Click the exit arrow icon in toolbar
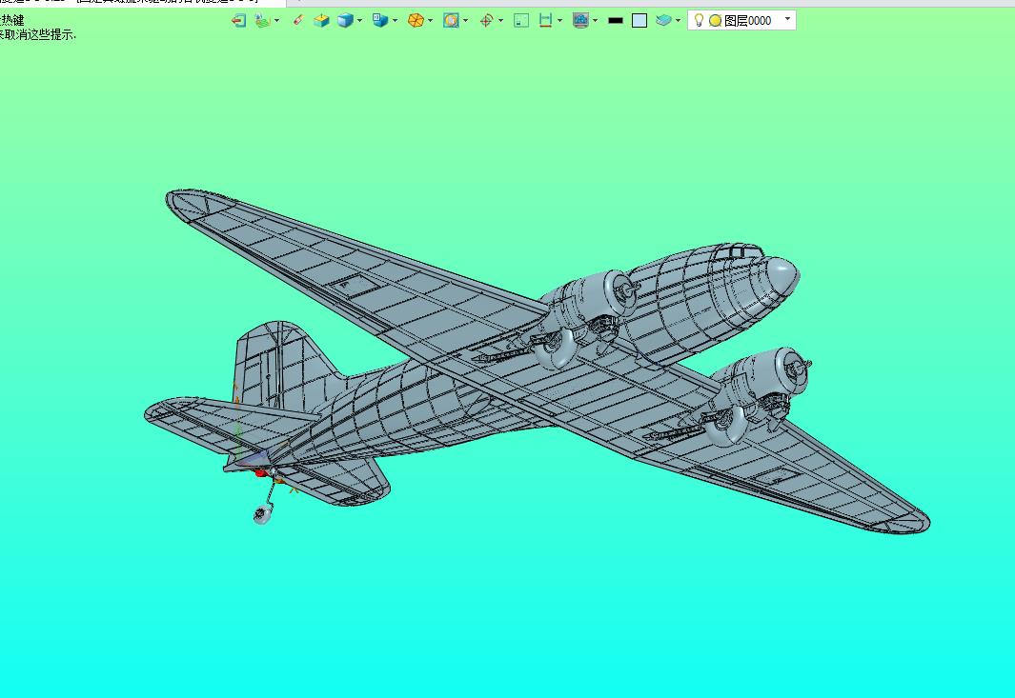Screen dimensions: 1015x698 [x=239, y=21]
